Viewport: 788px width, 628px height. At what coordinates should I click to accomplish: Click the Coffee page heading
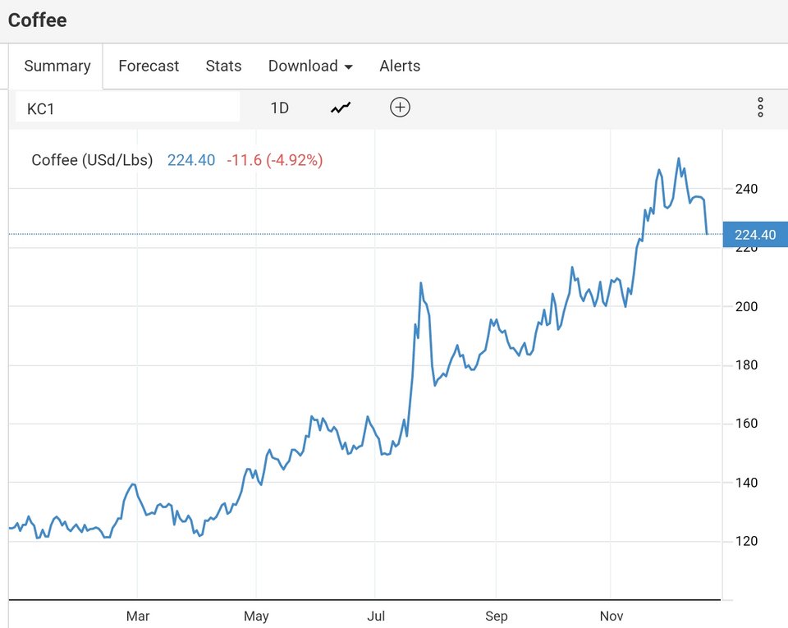pyautogui.click(x=38, y=20)
